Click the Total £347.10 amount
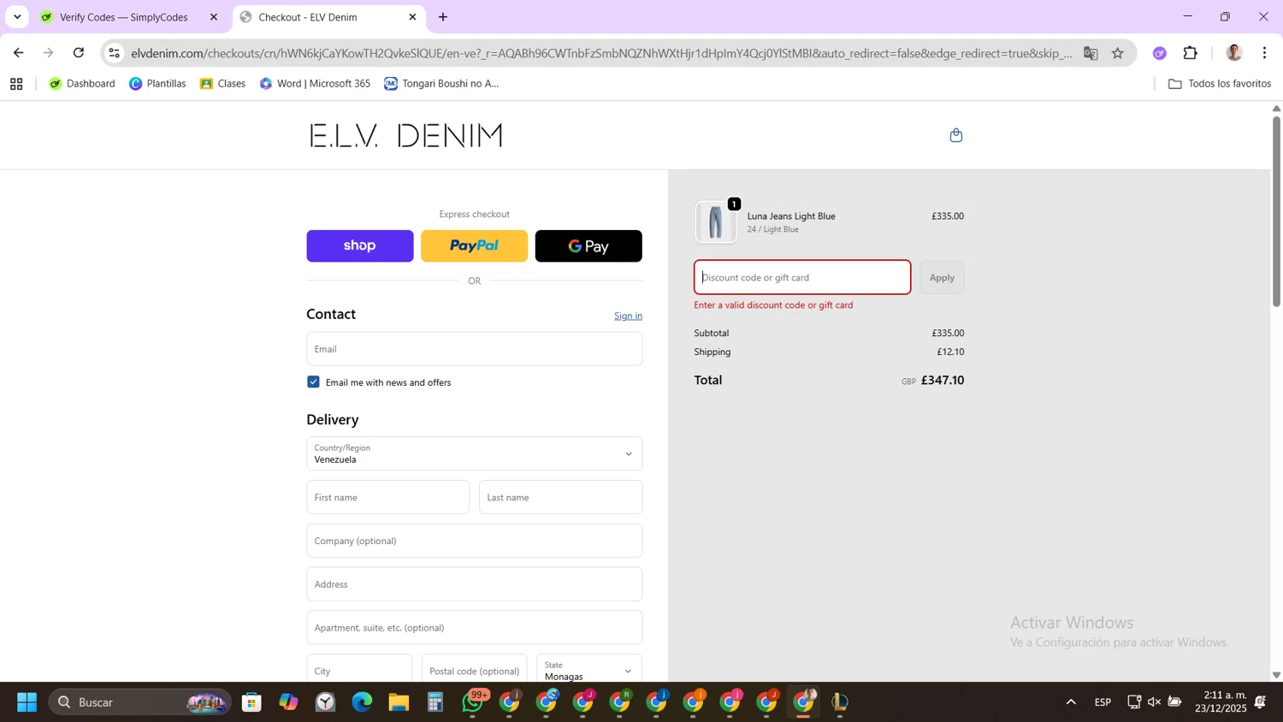This screenshot has height=722, width=1283. coord(942,381)
